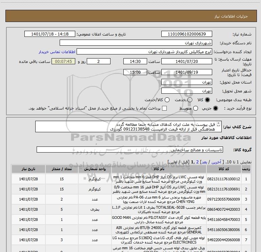Image resolution: width=261 pixels, height=252 pixels.
Task: Click the remaining time 00:07:45 field
Action: pyautogui.click(x=63, y=61)
